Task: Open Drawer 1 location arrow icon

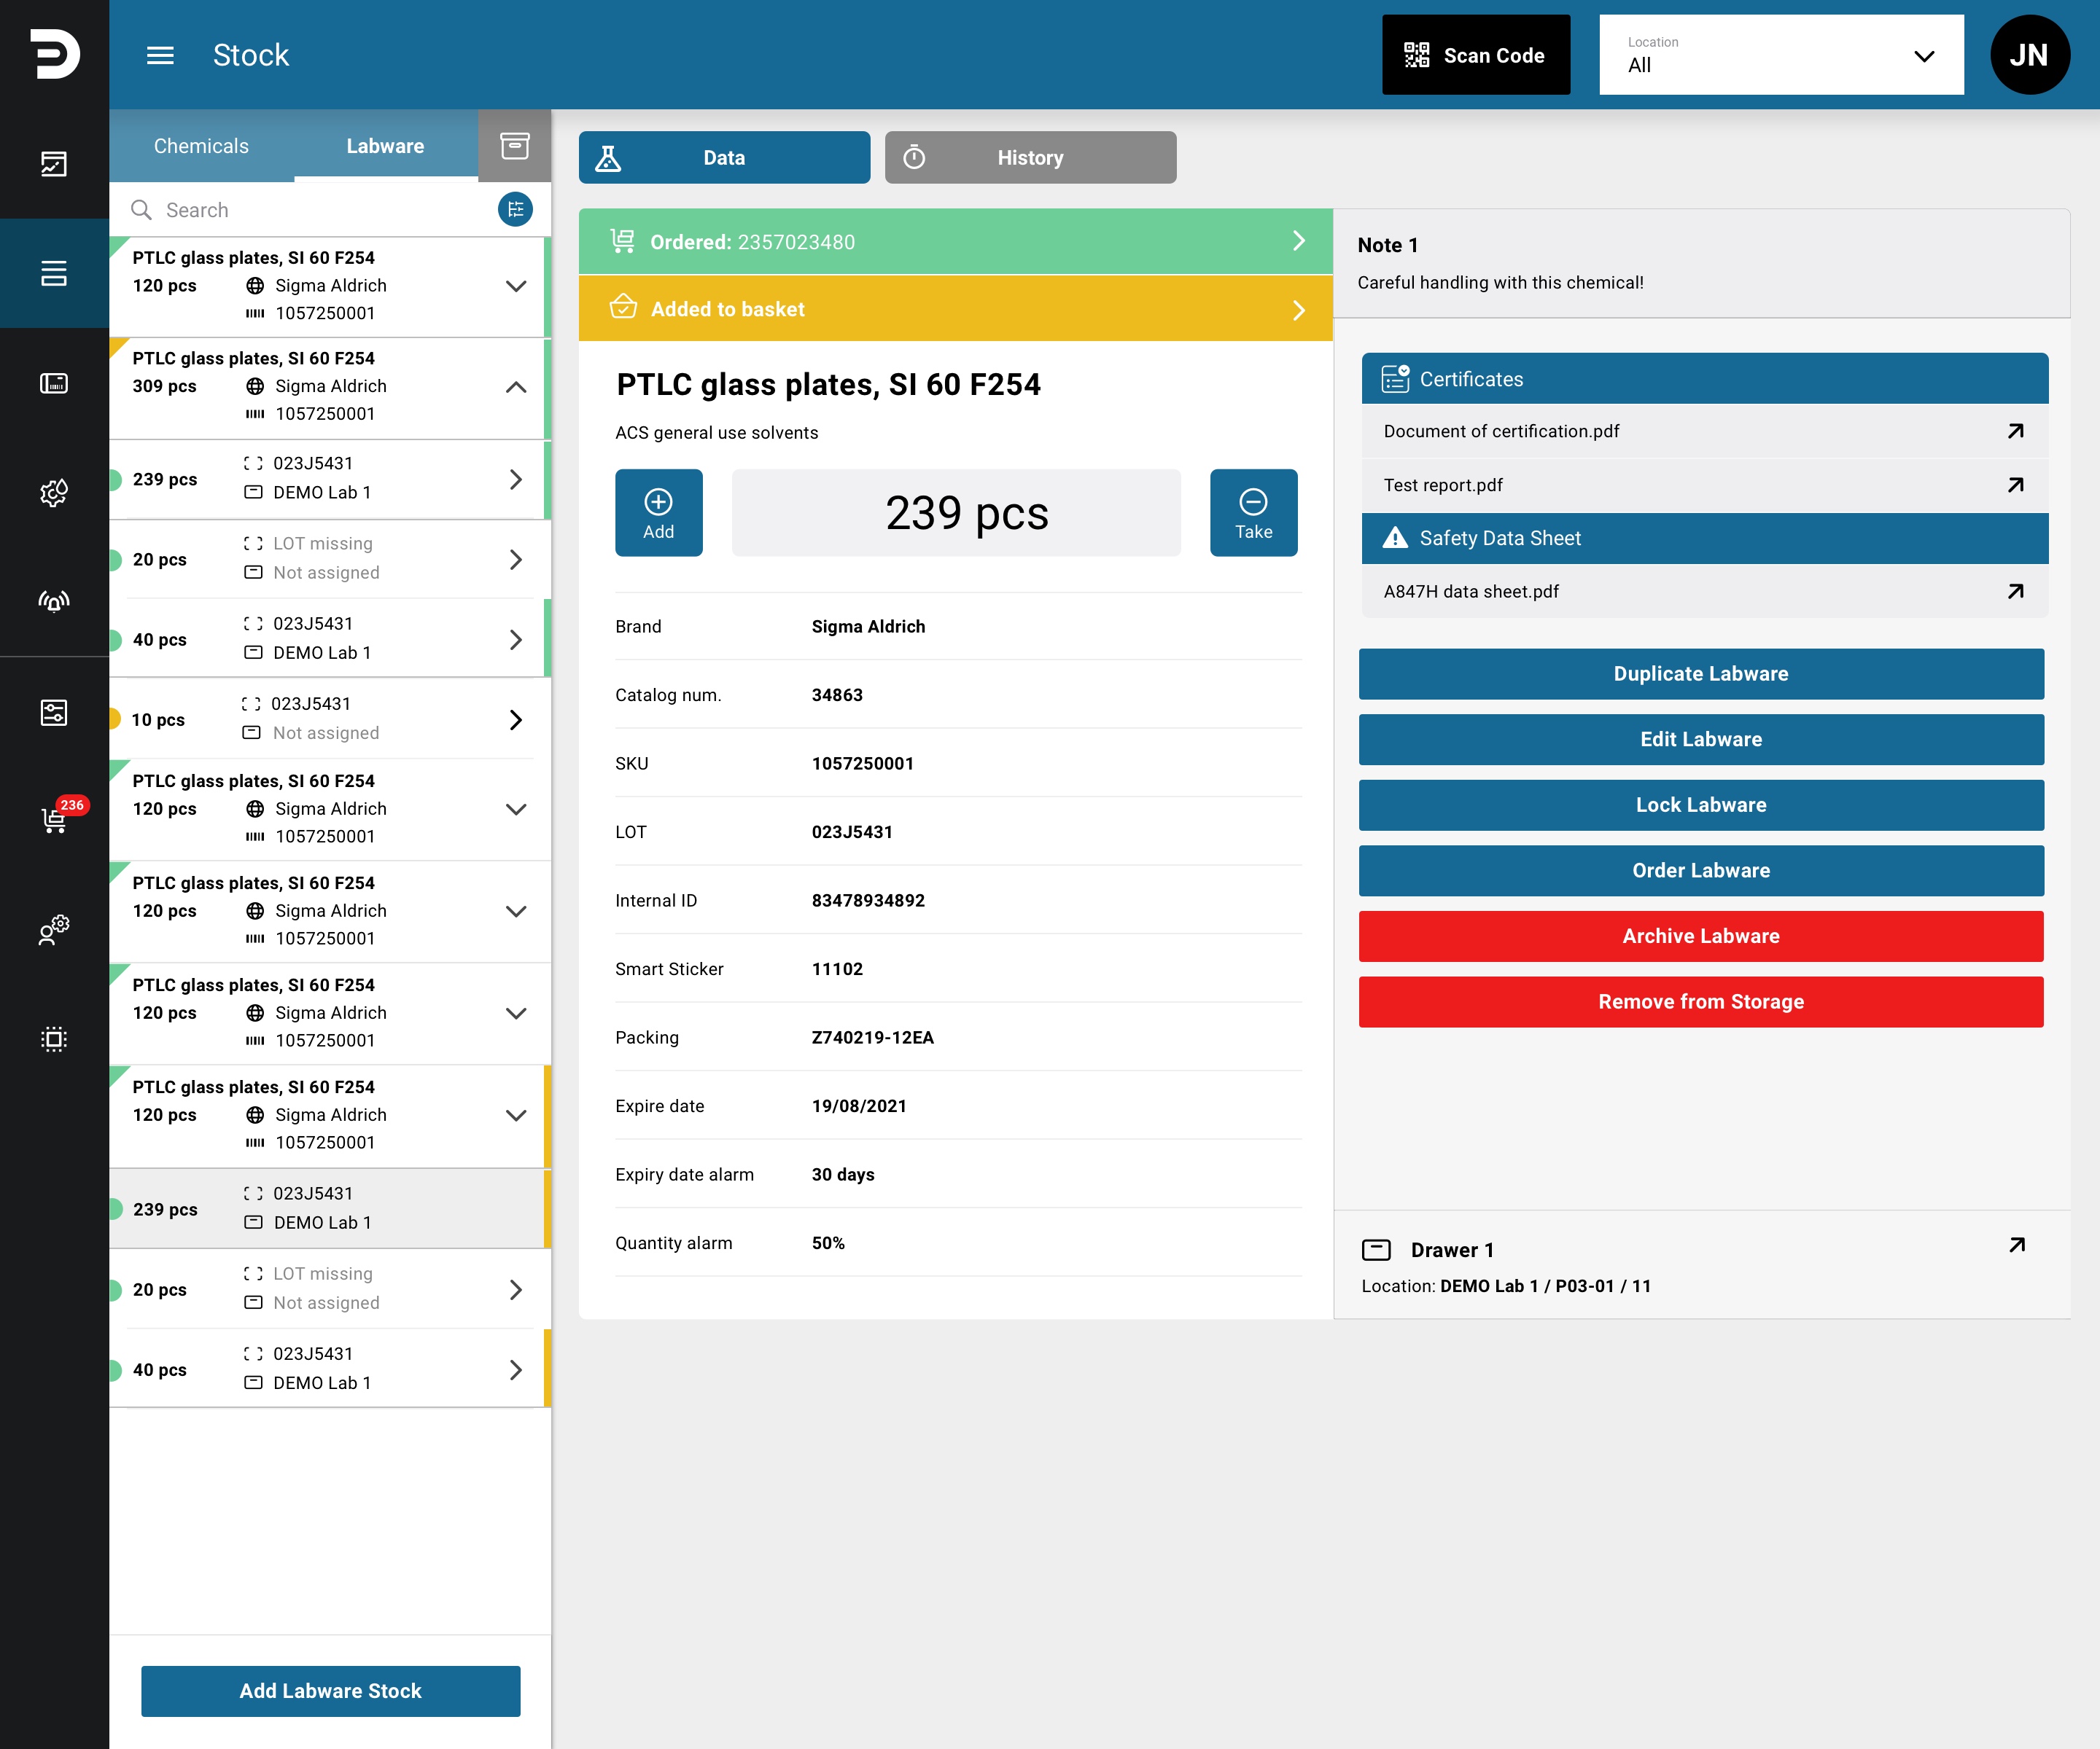Action: tap(2017, 1245)
